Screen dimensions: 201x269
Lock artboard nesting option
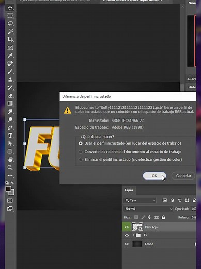pos(157,217)
